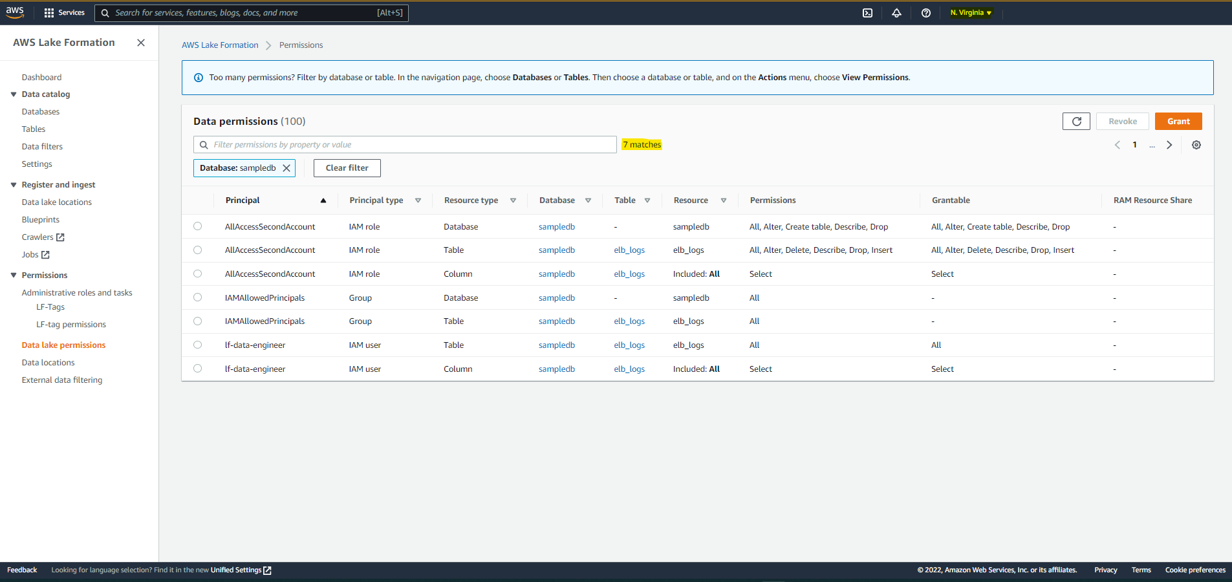Open External data filtering
Viewport: 1232px width, 582px height.
pyautogui.click(x=62, y=380)
